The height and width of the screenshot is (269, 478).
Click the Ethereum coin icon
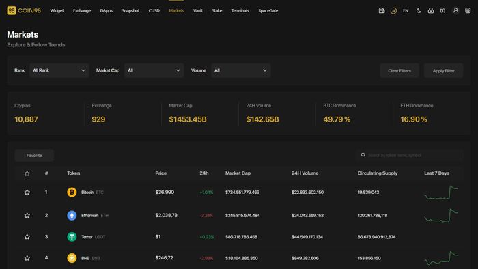(72, 215)
